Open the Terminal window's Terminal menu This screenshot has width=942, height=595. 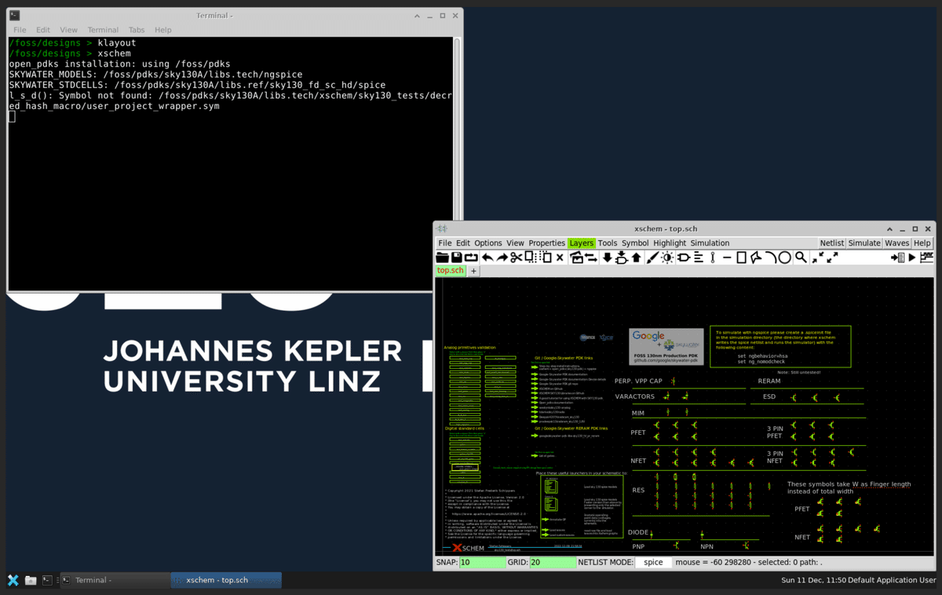tap(103, 30)
